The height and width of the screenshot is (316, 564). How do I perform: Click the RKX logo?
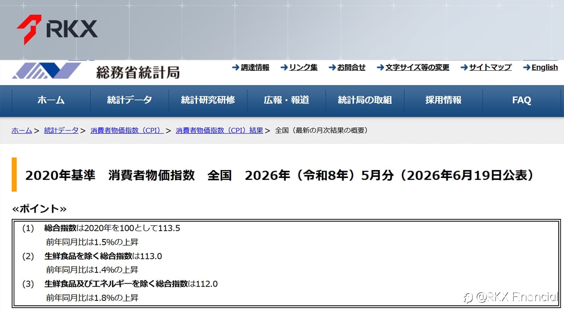coord(57,29)
